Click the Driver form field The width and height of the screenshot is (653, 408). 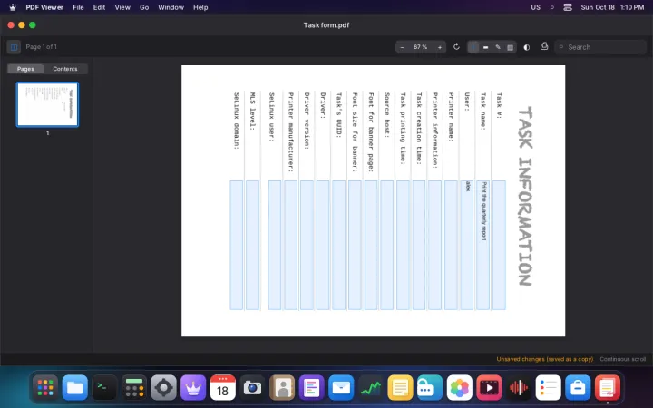coord(323,245)
